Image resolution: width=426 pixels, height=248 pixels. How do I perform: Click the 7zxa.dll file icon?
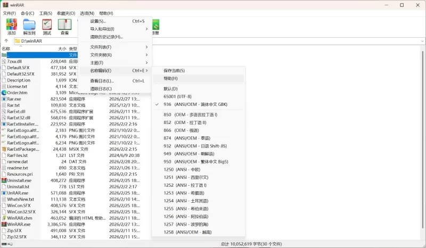(x=4, y=61)
